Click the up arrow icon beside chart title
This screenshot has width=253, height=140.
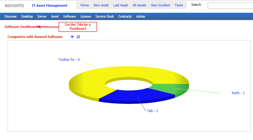72,37
